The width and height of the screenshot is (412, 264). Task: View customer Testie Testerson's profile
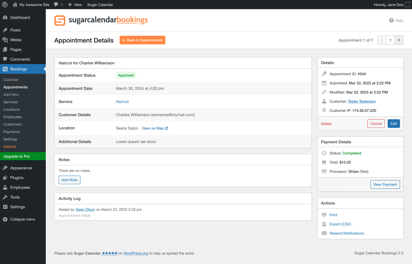click(361, 101)
